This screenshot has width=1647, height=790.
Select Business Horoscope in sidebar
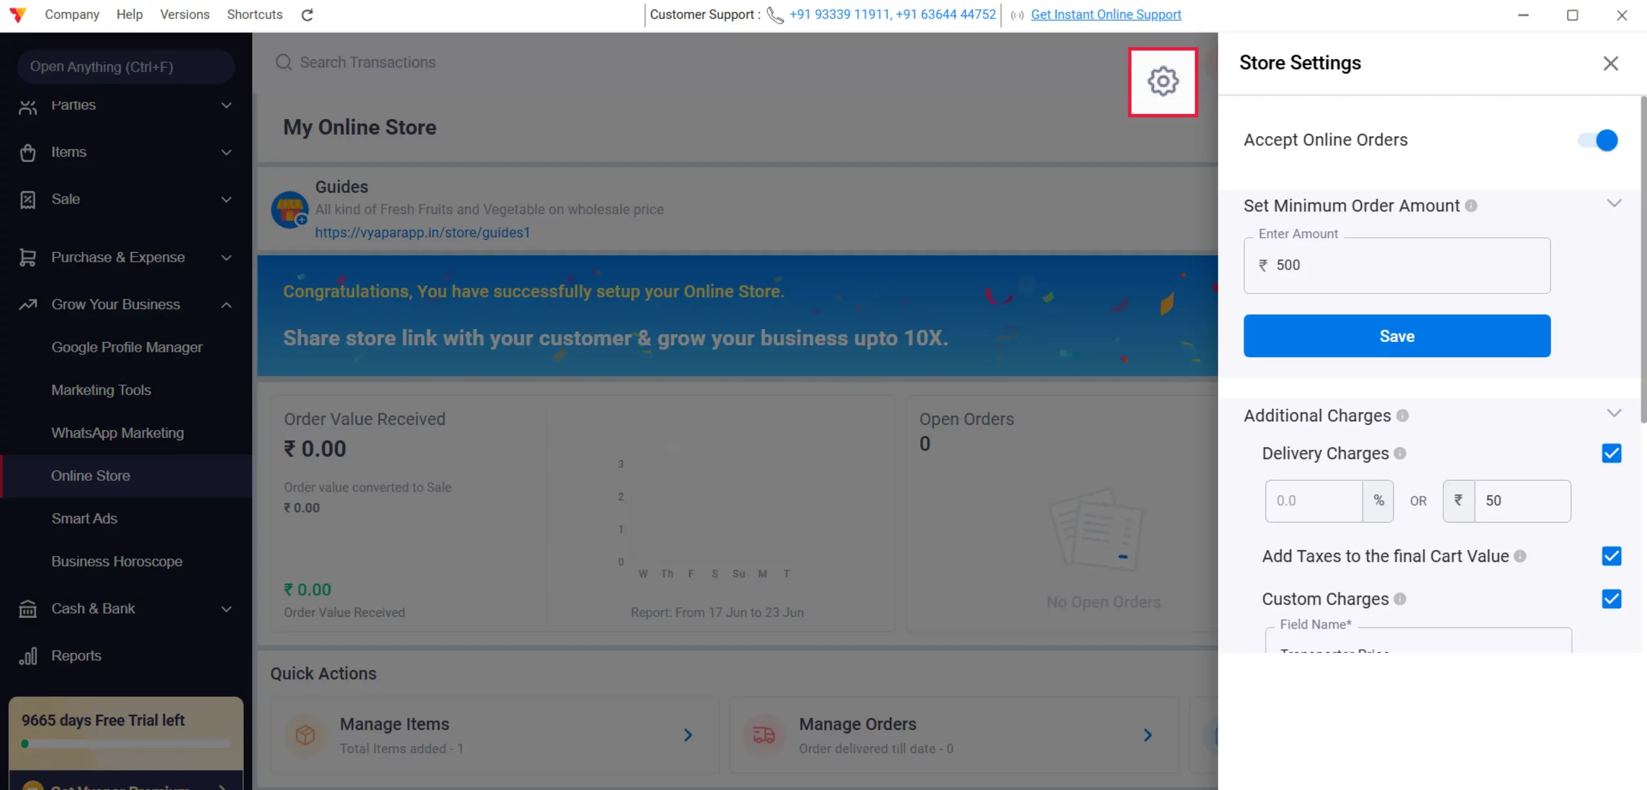tap(116, 562)
